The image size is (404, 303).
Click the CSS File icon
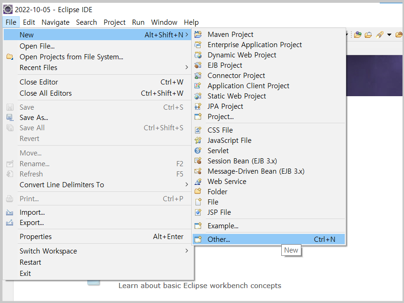click(198, 130)
